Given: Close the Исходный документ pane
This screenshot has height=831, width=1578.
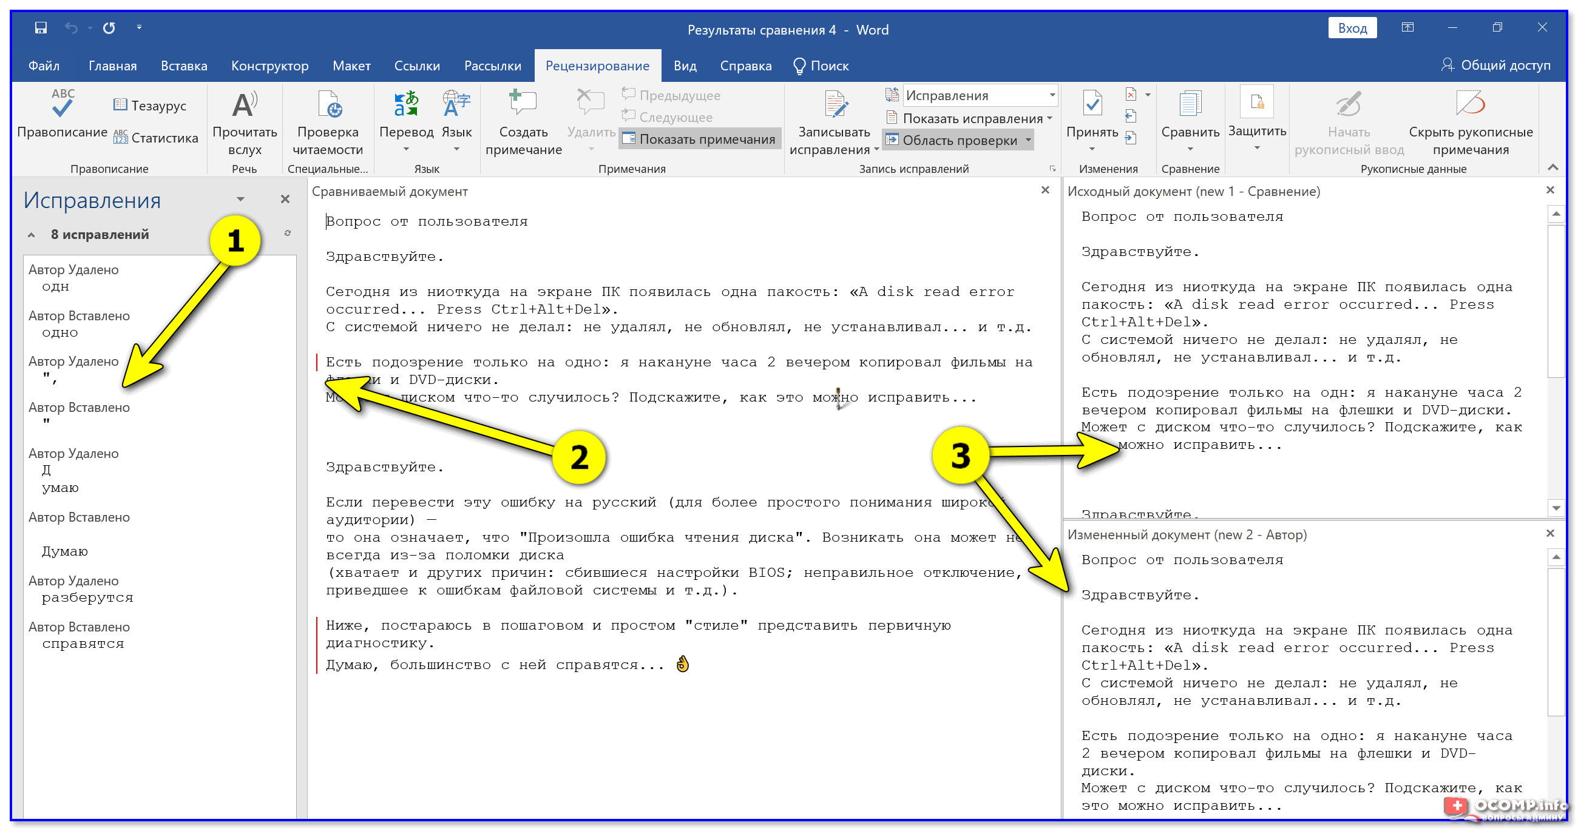Looking at the screenshot, I should point(1550,190).
